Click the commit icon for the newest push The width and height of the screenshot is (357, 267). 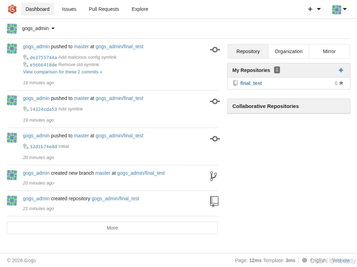pos(215,50)
